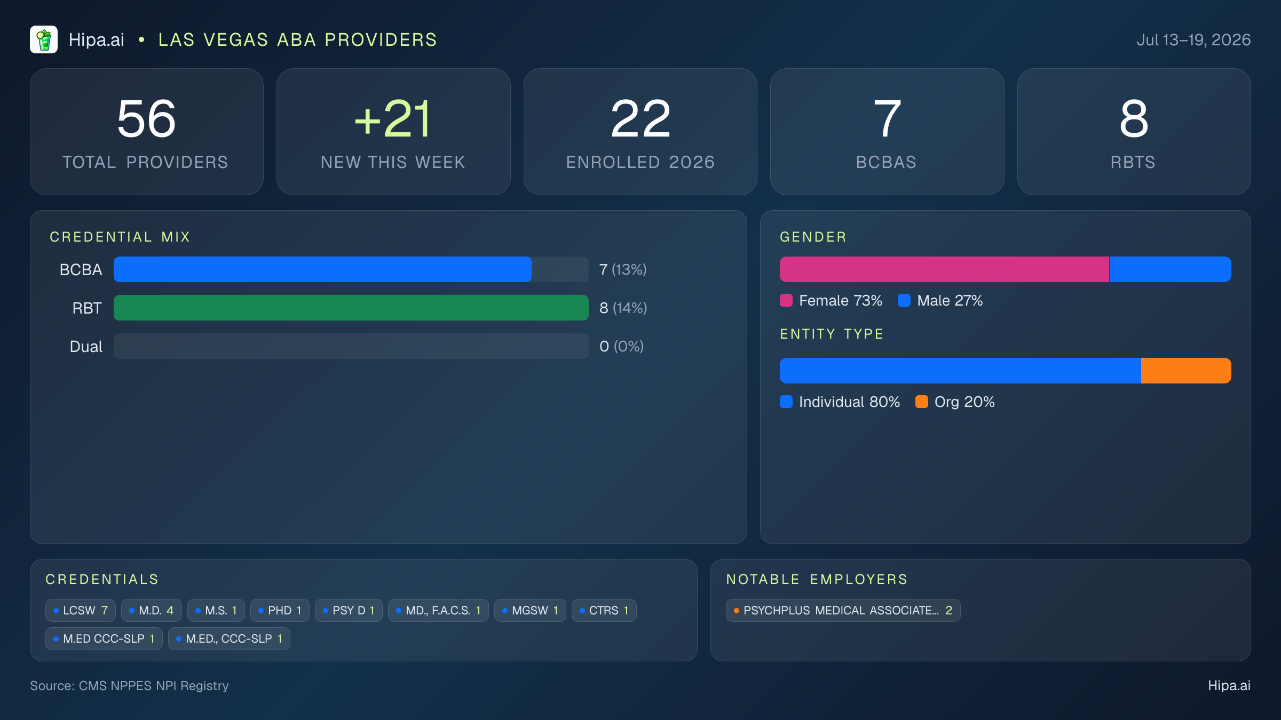Click the Male blue legend swatch
Screen dimensions: 1281x720
(x=904, y=300)
